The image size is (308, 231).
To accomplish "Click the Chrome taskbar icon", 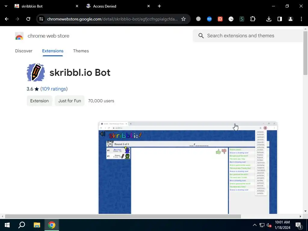I will click(x=52, y=225).
